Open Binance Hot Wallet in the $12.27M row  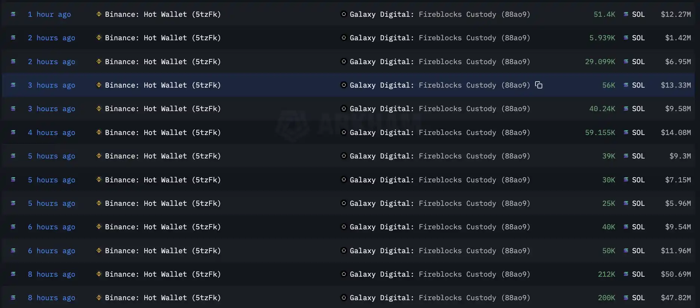point(163,14)
